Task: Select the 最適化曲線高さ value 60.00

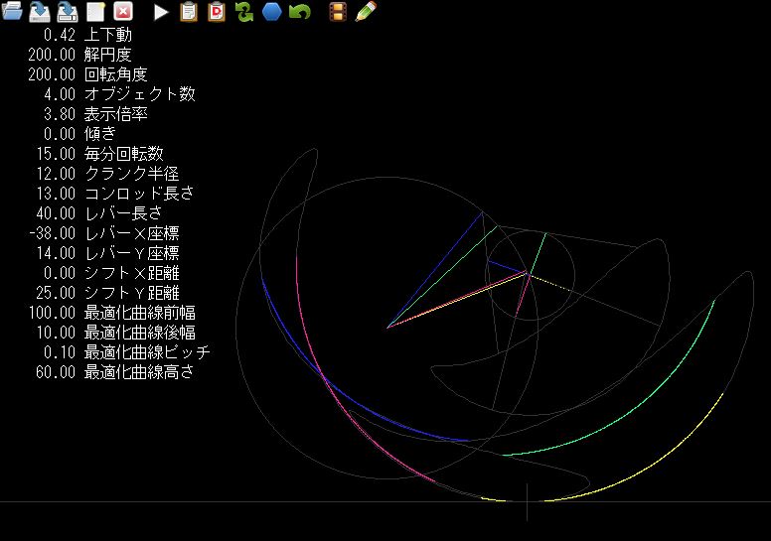Action: tap(56, 372)
